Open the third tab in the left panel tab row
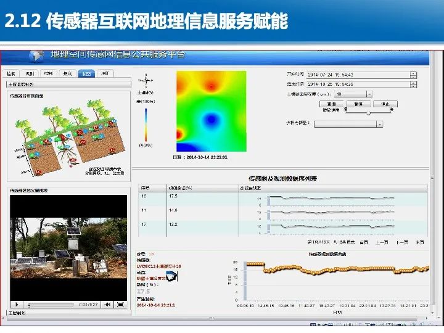Screen dimensions: 444x333 pyautogui.click(x=49, y=73)
